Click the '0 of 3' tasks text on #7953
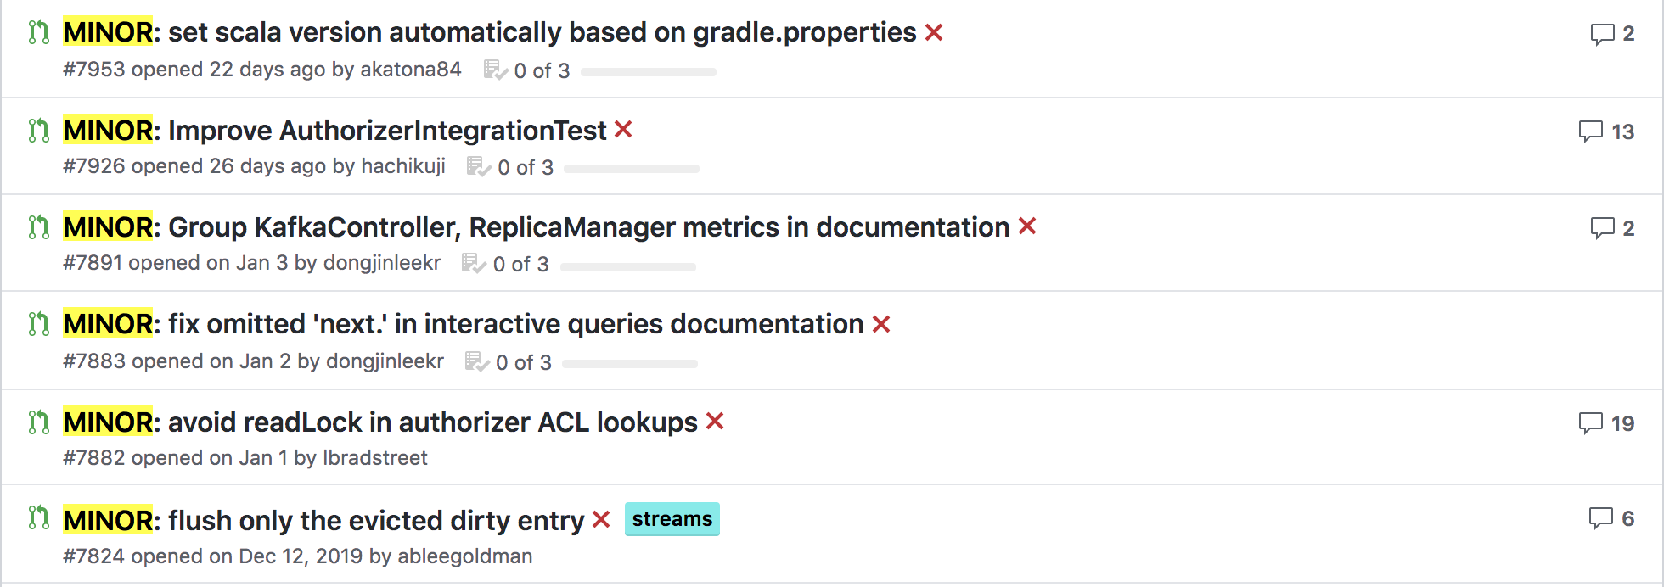Image resolution: width=1664 pixels, height=587 pixels. click(x=542, y=71)
